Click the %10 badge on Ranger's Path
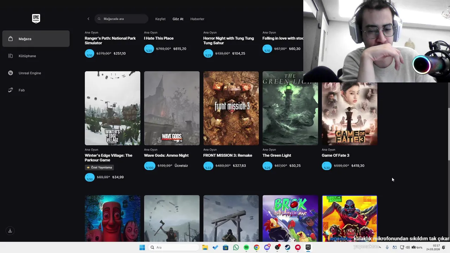 click(x=89, y=53)
